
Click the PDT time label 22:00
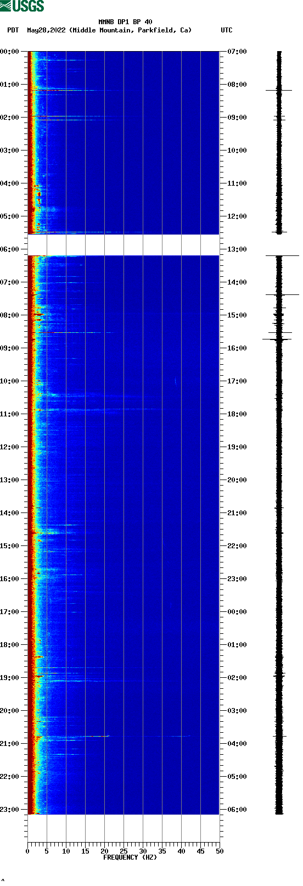(x=9, y=777)
